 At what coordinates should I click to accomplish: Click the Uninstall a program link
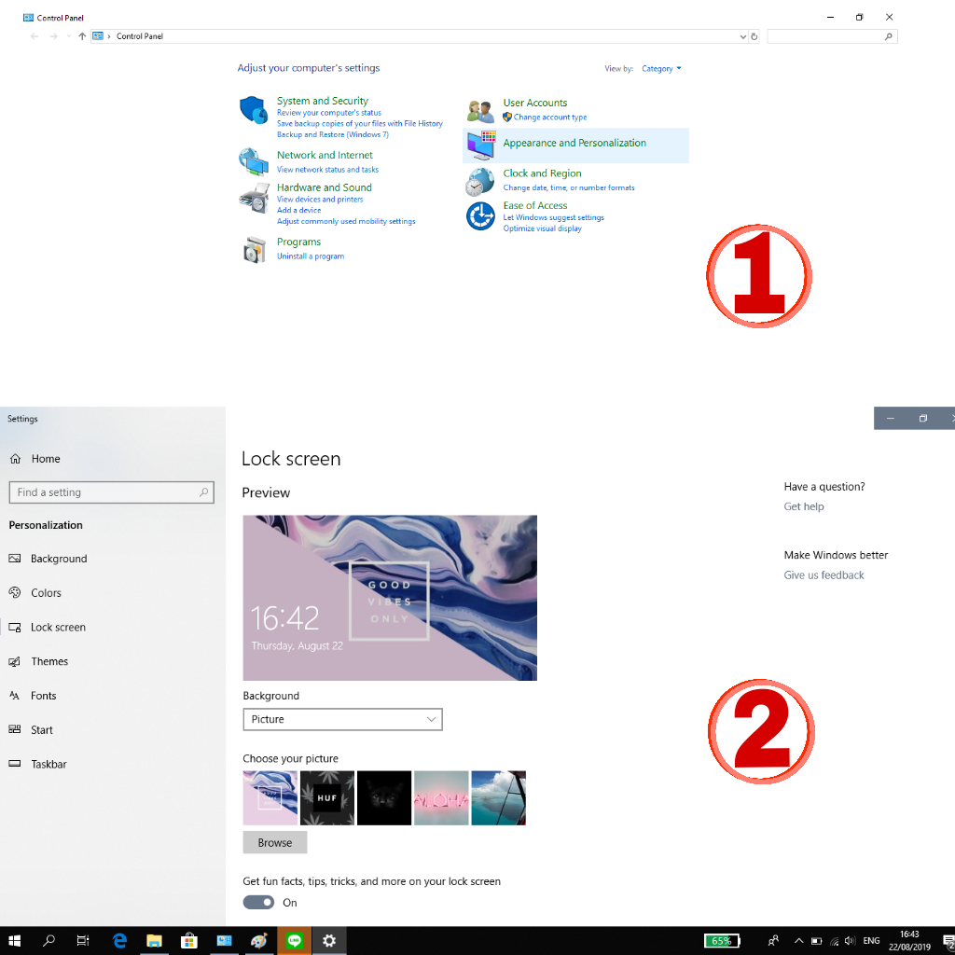click(311, 256)
